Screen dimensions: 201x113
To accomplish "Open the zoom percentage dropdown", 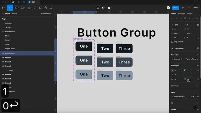I will tap(197, 8).
